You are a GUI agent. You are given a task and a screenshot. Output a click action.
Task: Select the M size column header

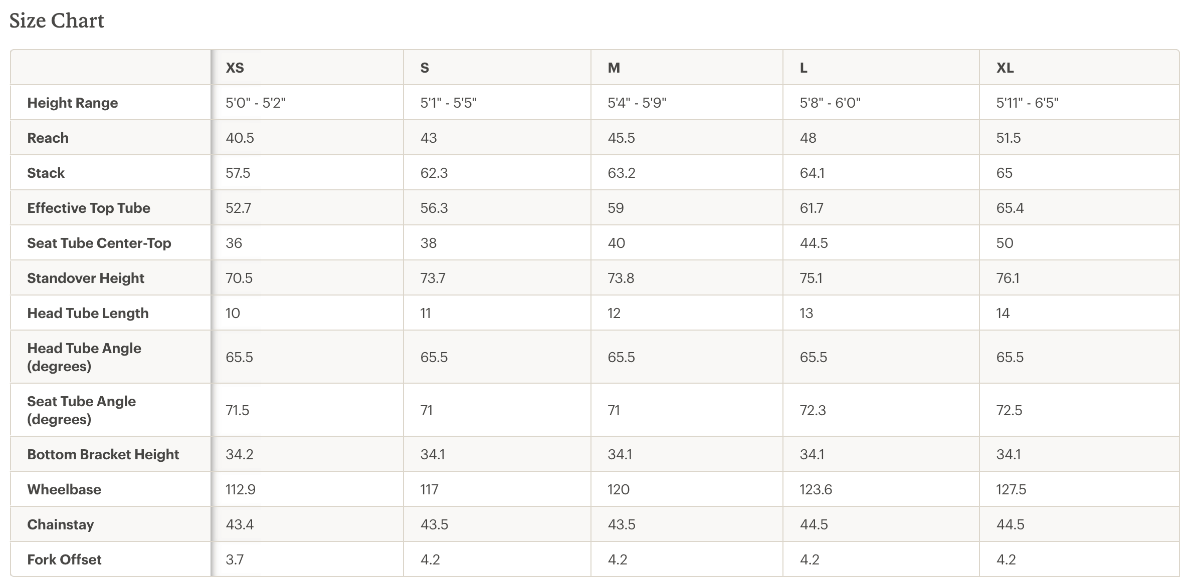point(614,68)
